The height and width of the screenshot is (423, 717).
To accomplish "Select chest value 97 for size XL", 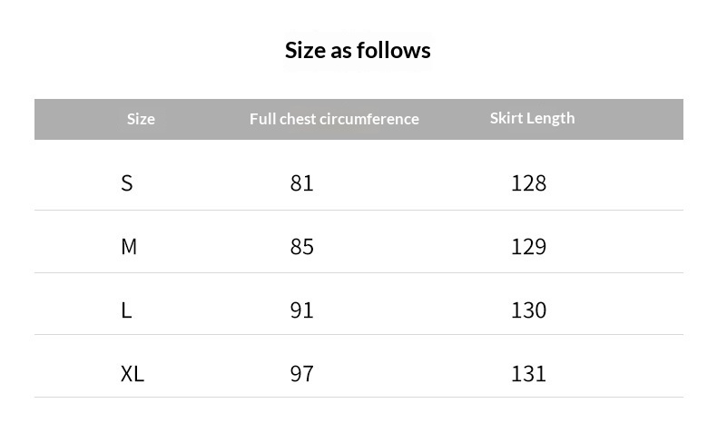I will tap(302, 374).
